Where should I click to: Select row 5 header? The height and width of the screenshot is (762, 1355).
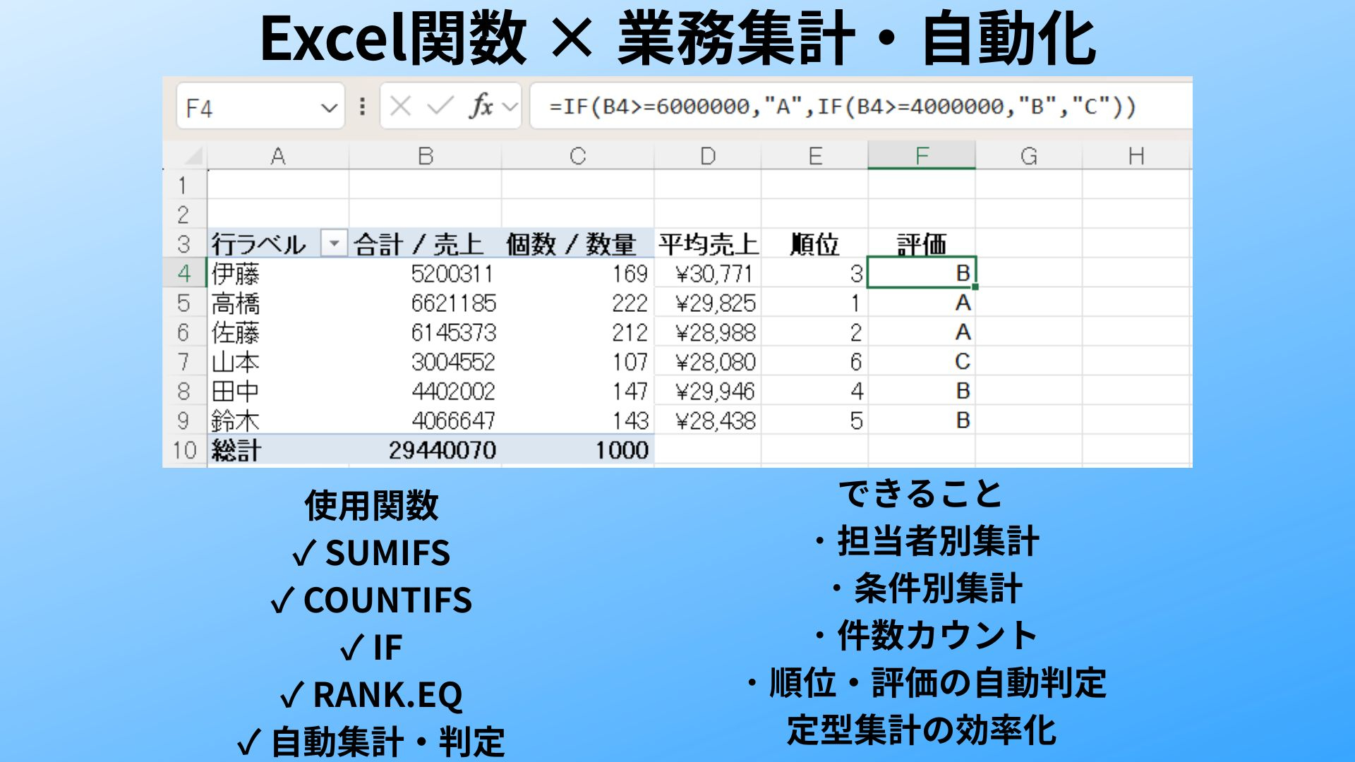(183, 303)
